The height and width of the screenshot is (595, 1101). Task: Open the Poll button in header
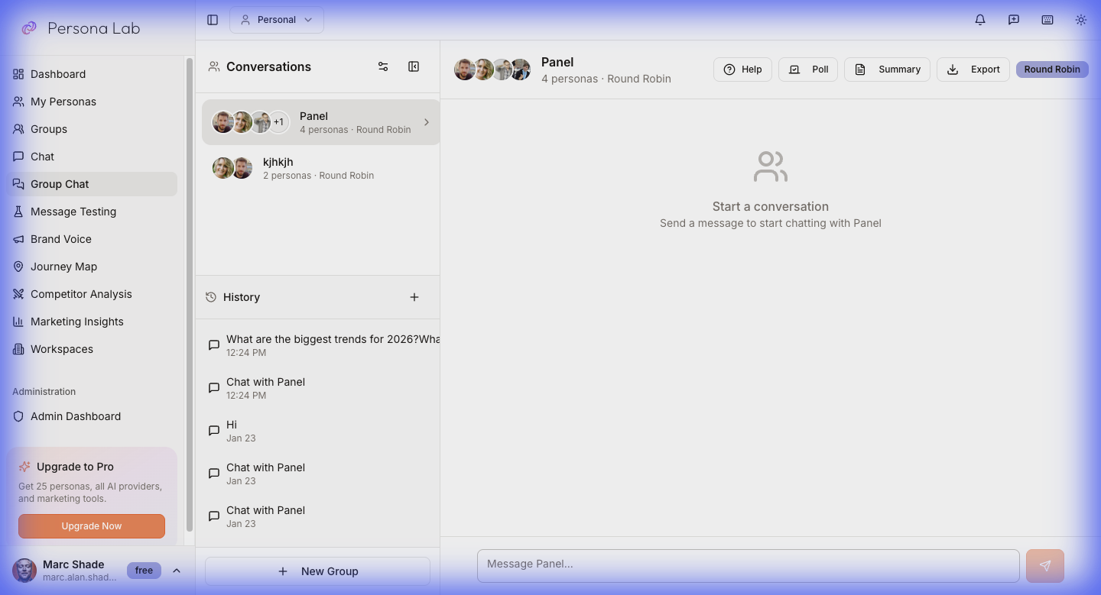[x=808, y=70]
